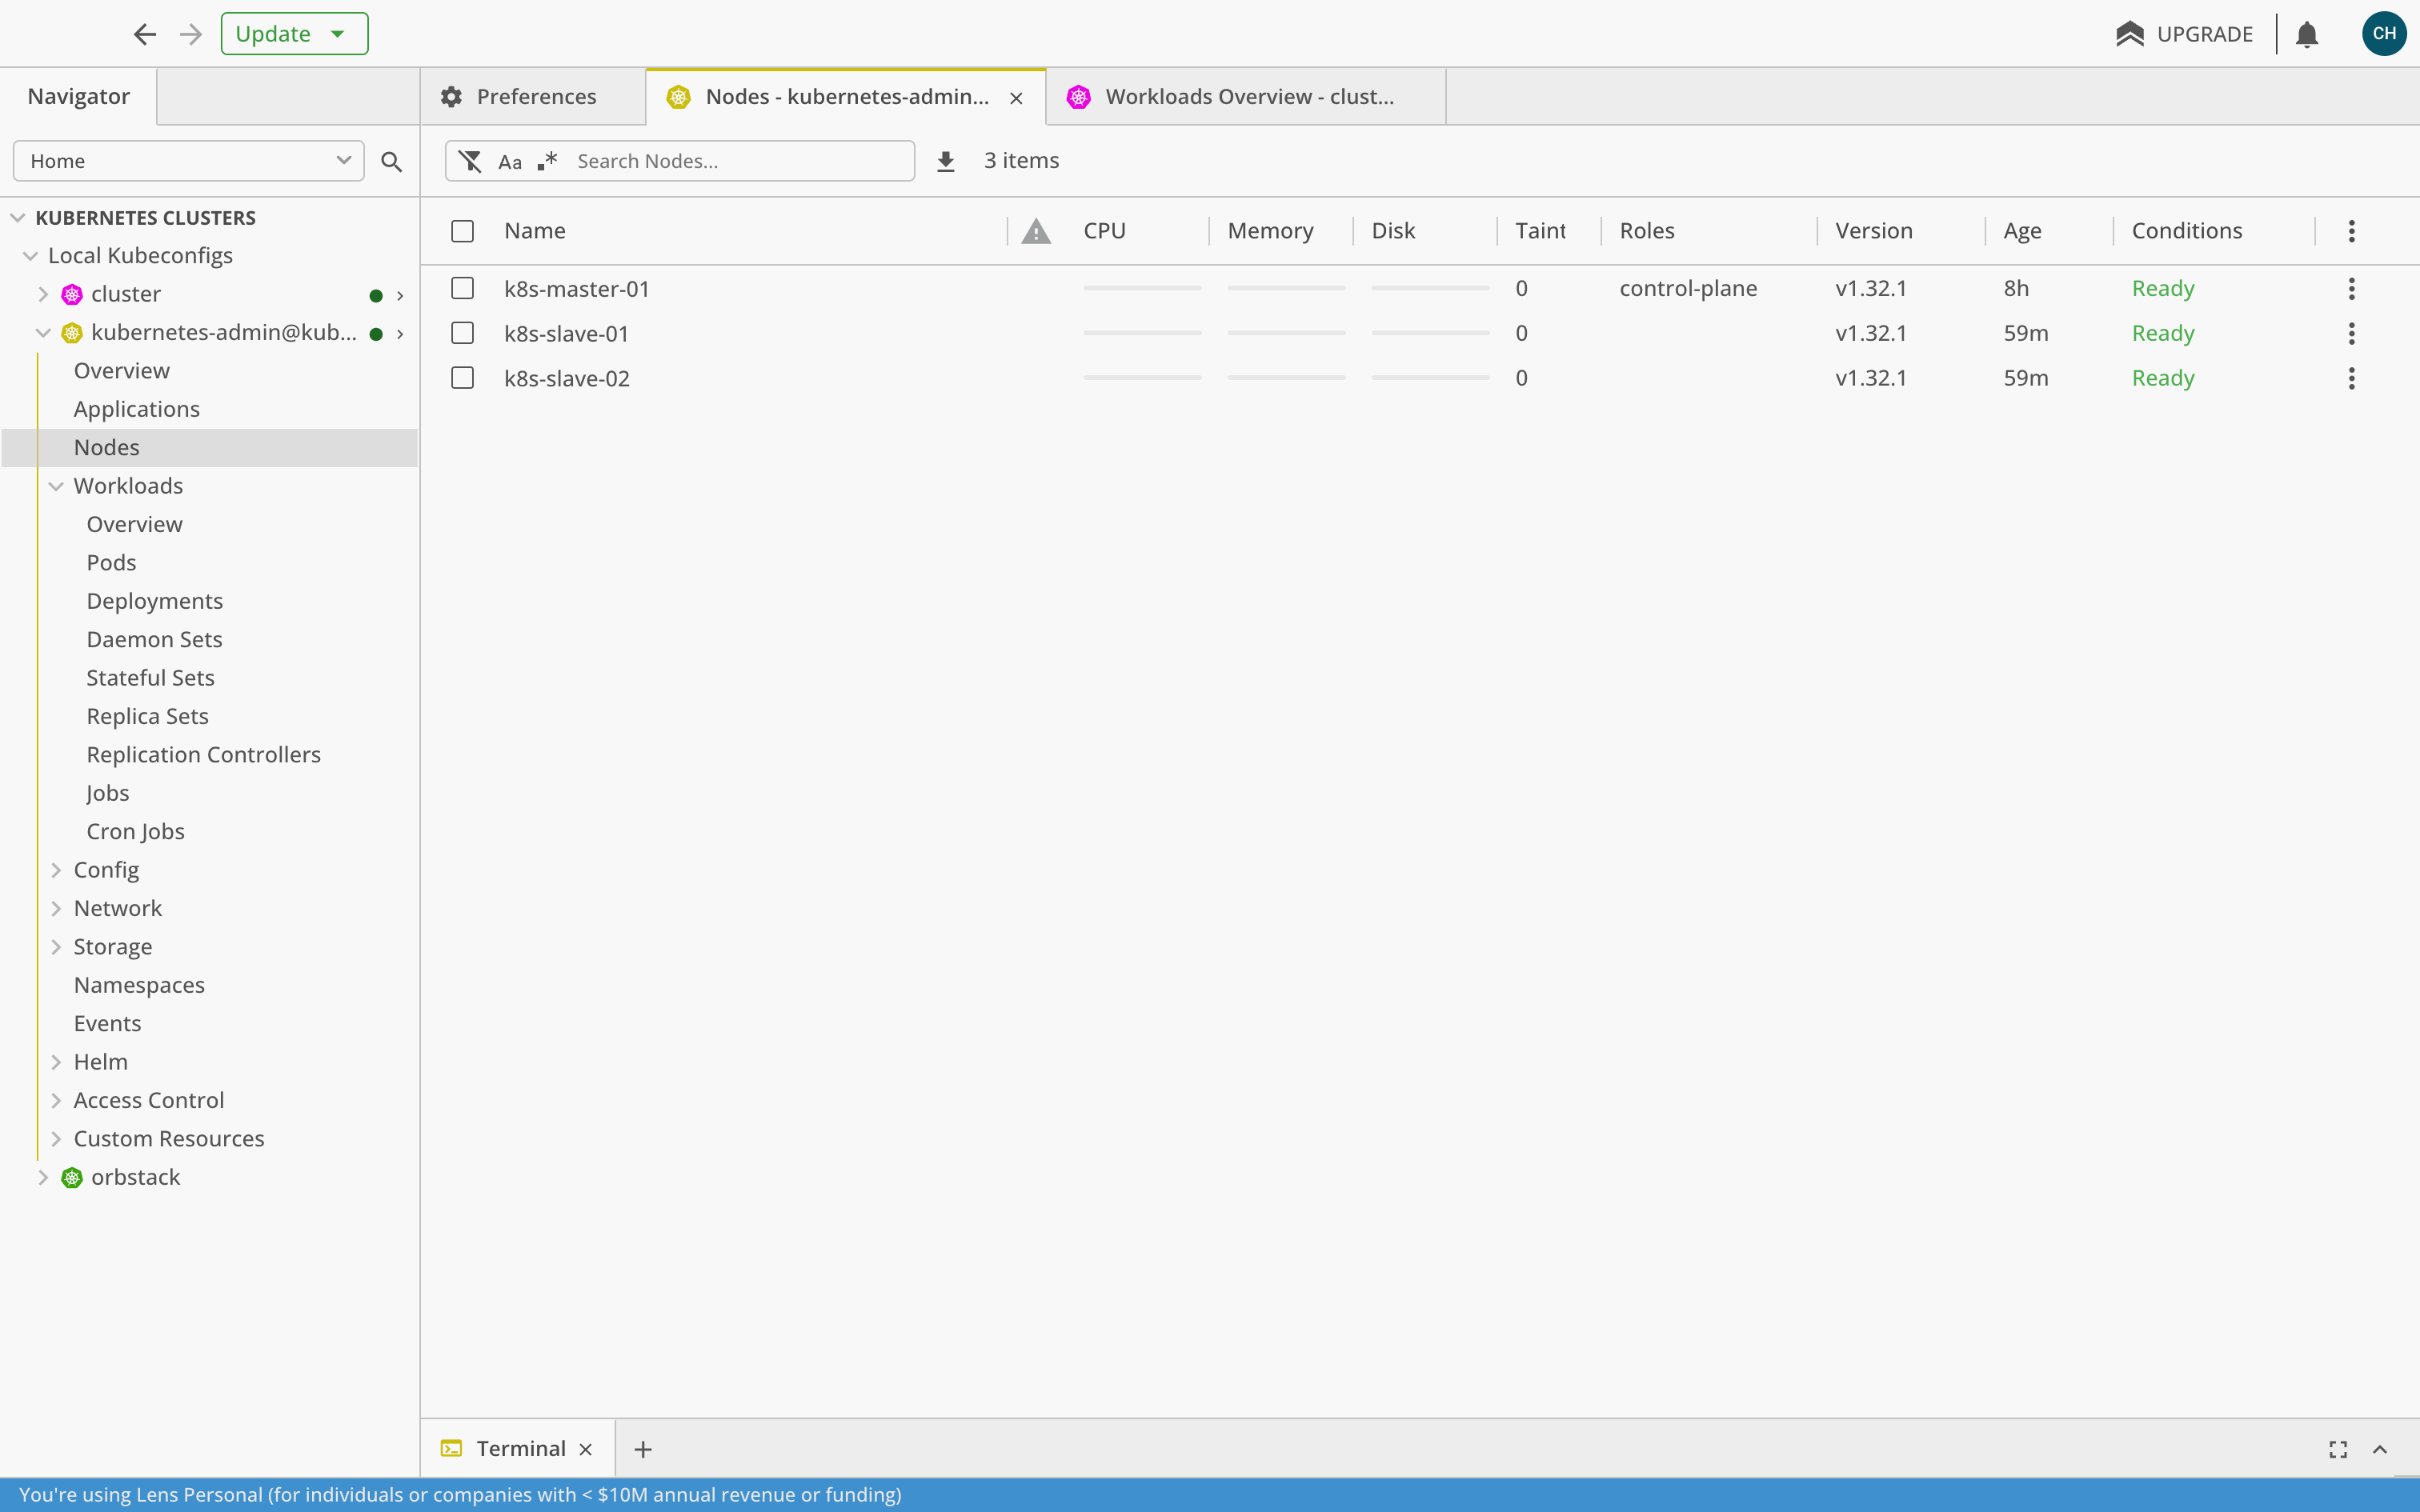The image size is (2420, 1512).
Task: Open Applications in the sidebar
Action: point(137,409)
